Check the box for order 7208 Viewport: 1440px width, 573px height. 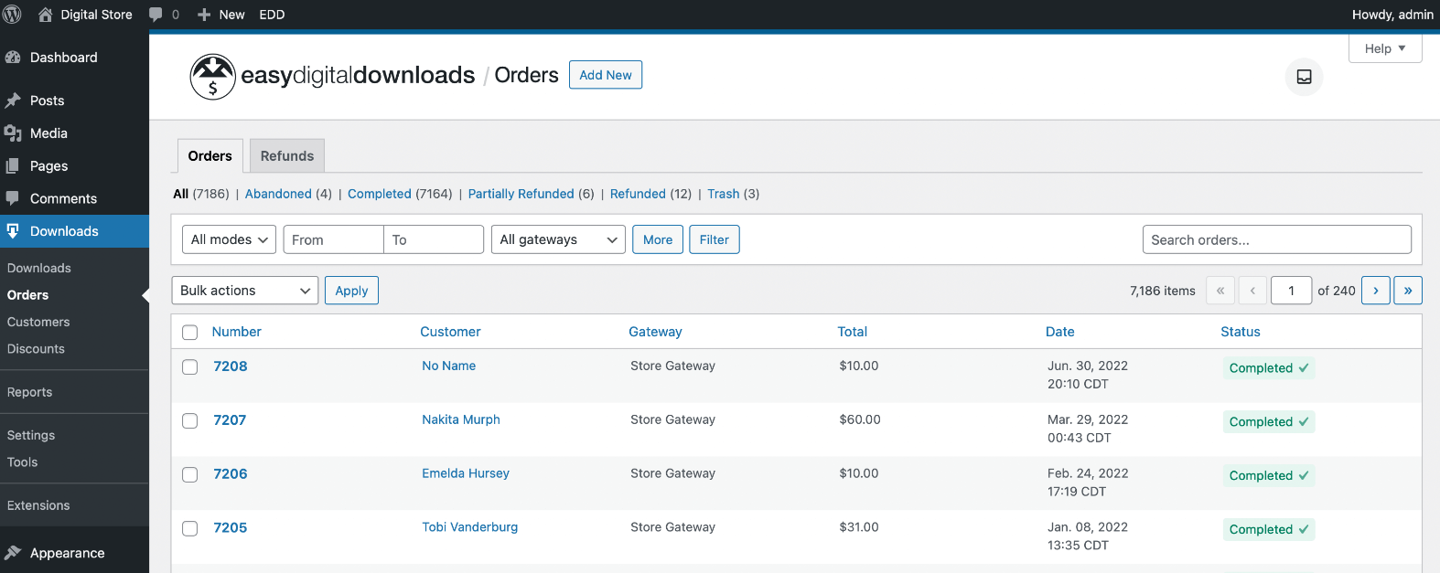click(x=190, y=366)
